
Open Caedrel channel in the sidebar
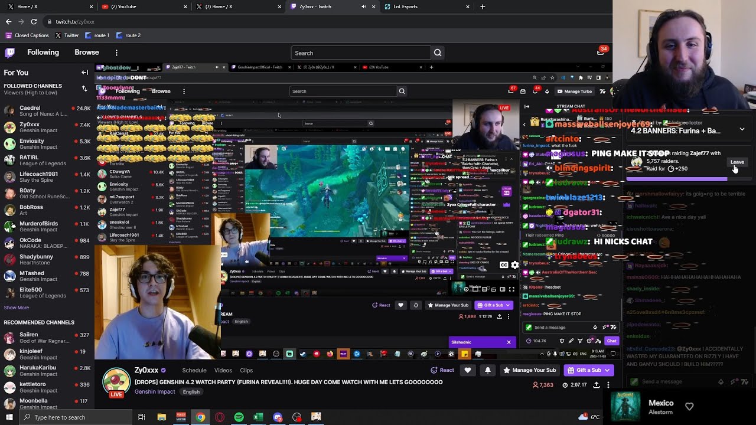pos(47,111)
